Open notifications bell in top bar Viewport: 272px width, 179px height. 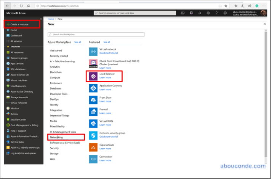point(200,13)
